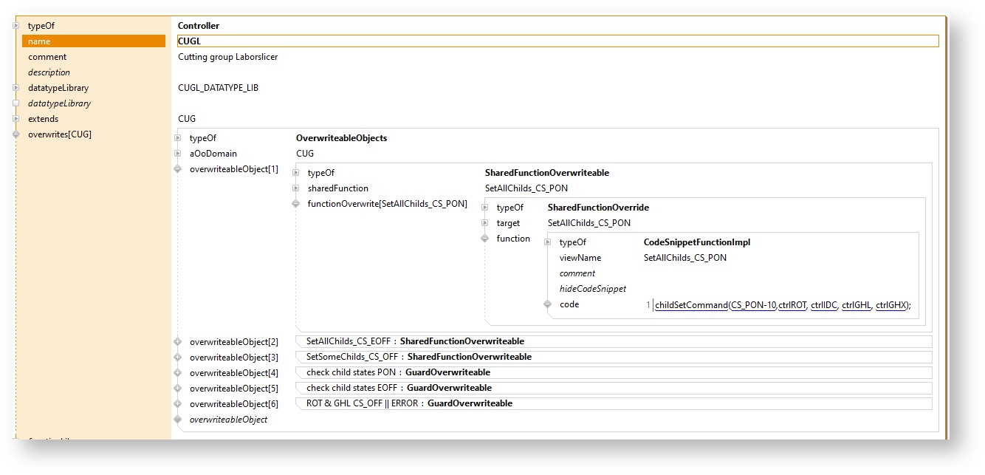The height and width of the screenshot is (475, 985).
Task: Collapse functionOverwrite[SetAllChilds_CS_PON] node
Action: coord(295,204)
